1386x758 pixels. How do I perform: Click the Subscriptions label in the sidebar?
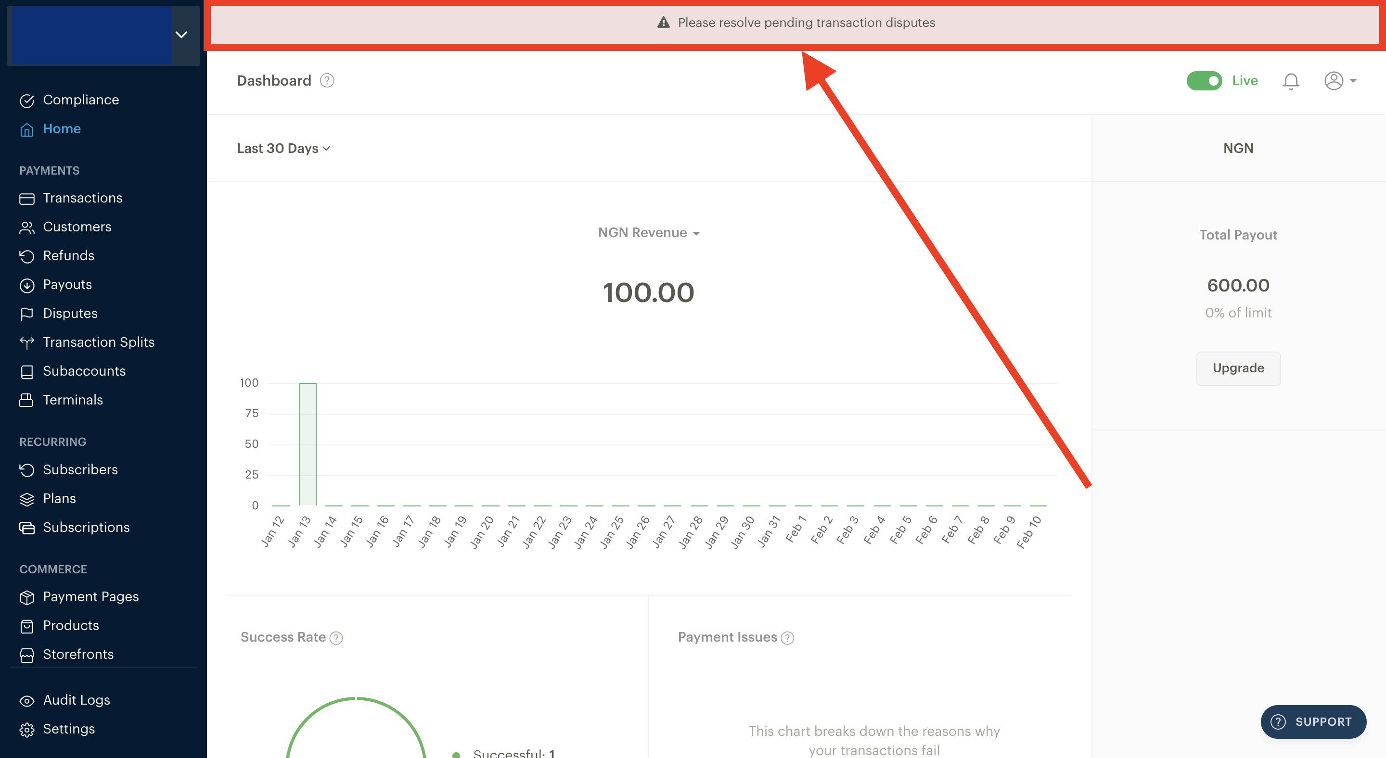tap(87, 527)
